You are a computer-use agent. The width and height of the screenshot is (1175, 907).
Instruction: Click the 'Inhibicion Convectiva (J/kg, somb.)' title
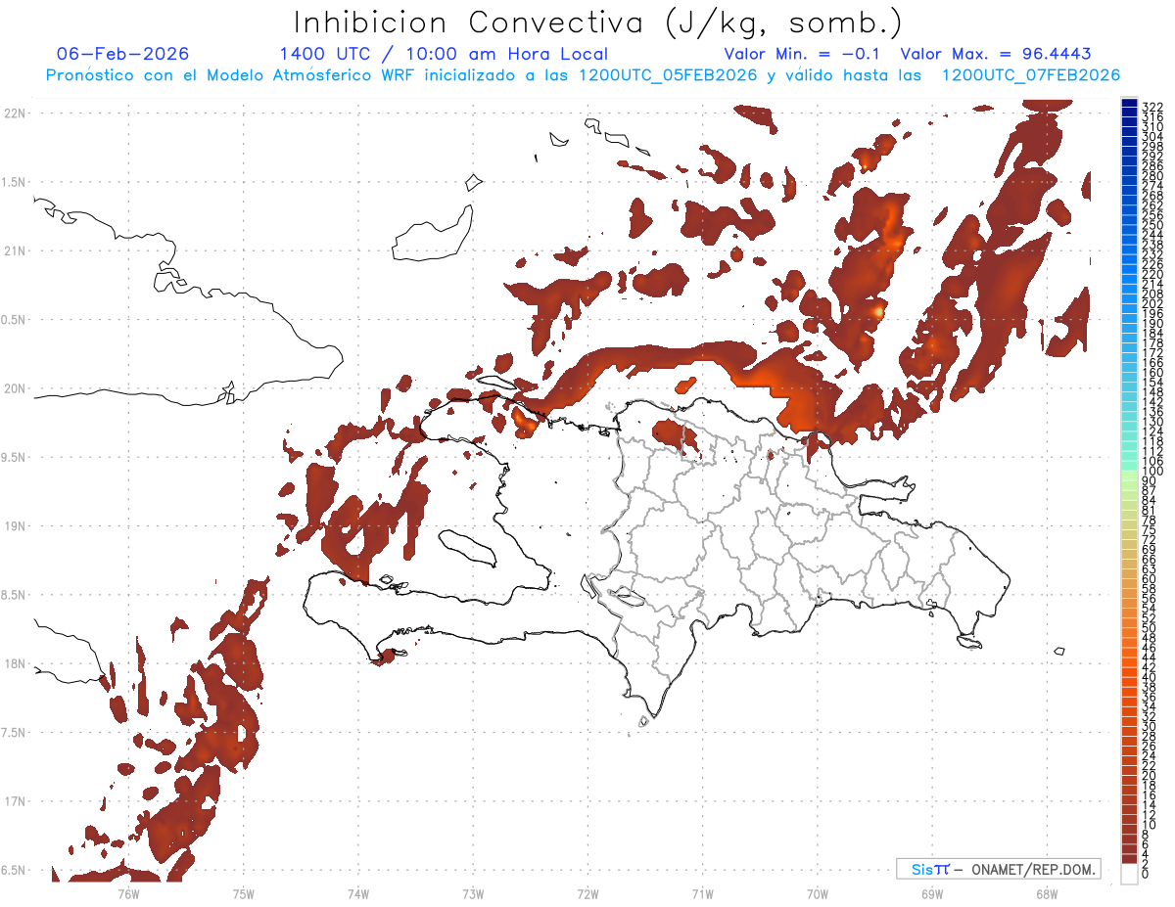click(598, 23)
